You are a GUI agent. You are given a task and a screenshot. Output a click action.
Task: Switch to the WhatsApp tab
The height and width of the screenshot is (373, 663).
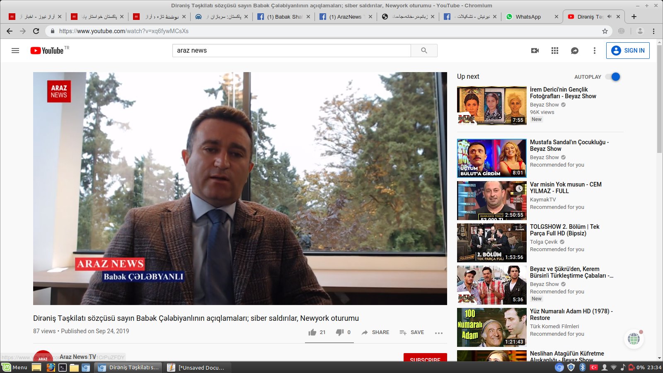pyautogui.click(x=528, y=17)
